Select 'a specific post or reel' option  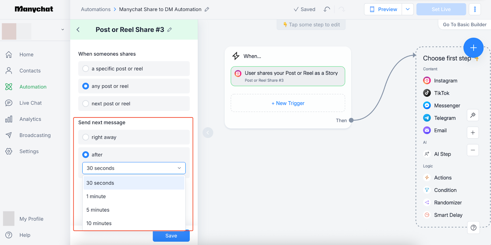pyautogui.click(x=86, y=69)
